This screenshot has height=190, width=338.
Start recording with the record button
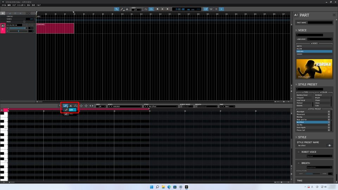coord(168,9)
